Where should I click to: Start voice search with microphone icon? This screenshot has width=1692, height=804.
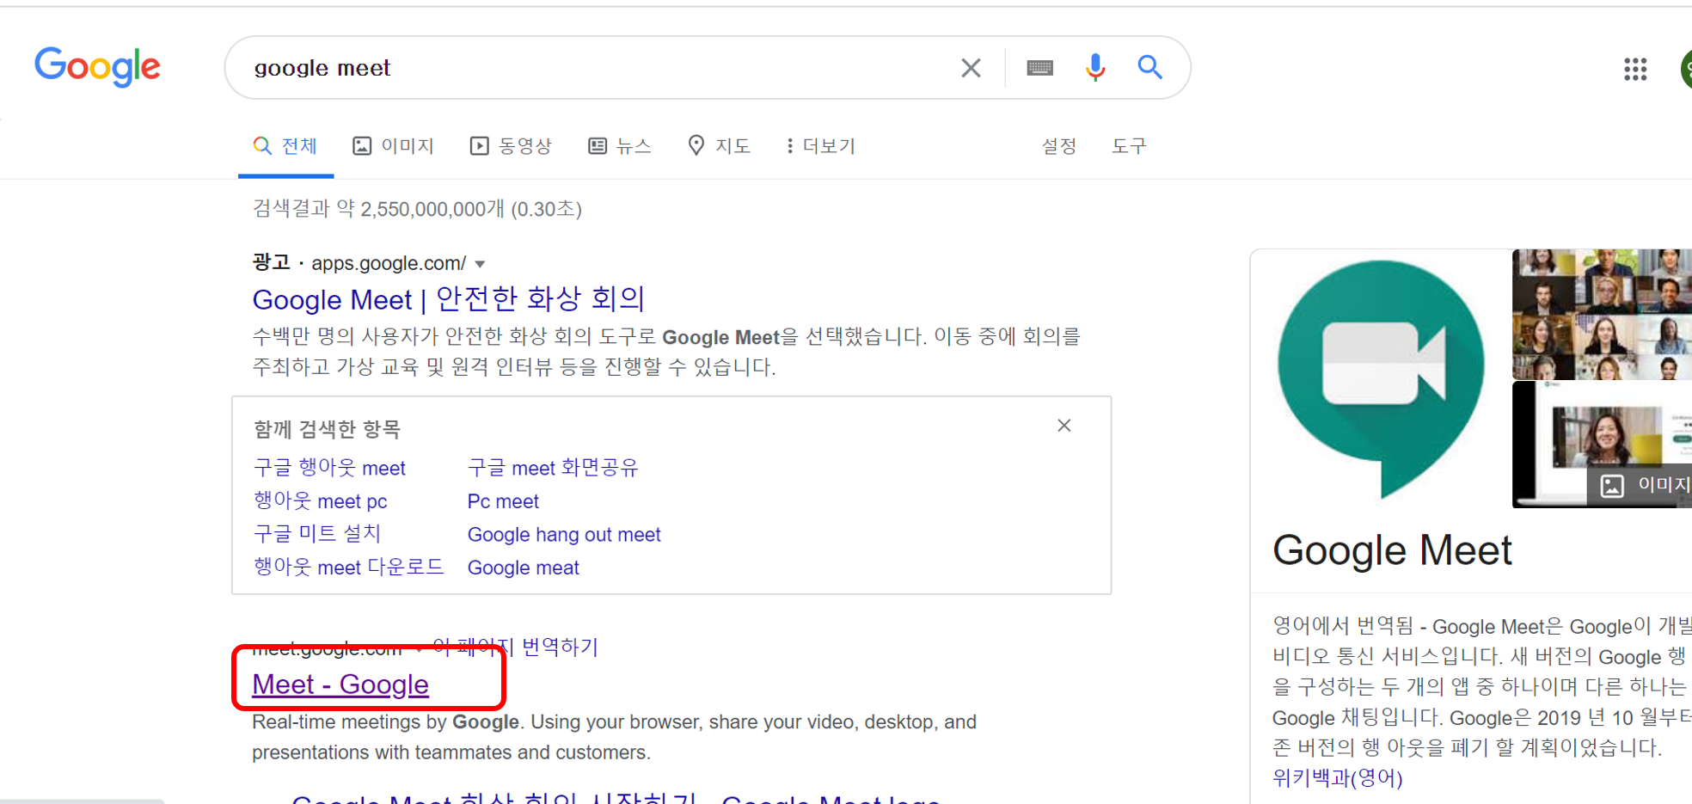click(x=1094, y=67)
